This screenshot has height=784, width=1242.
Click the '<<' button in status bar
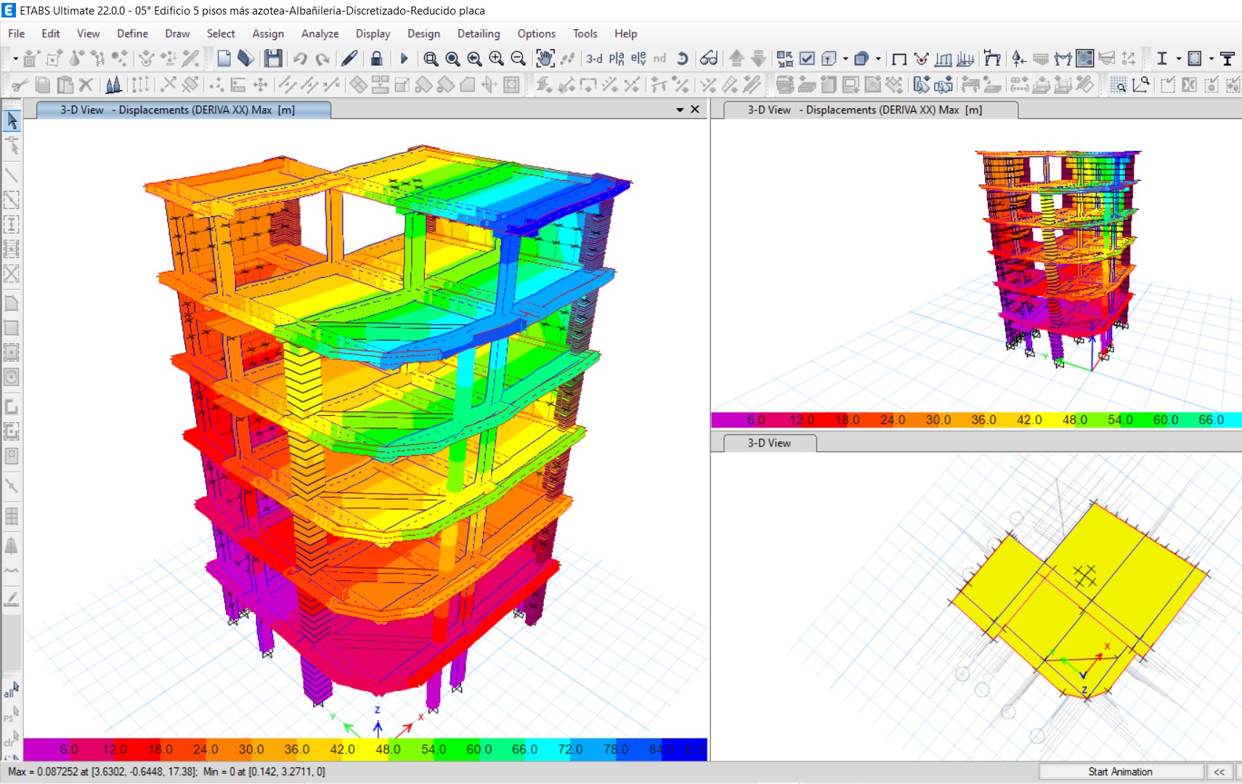(x=1219, y=772)
